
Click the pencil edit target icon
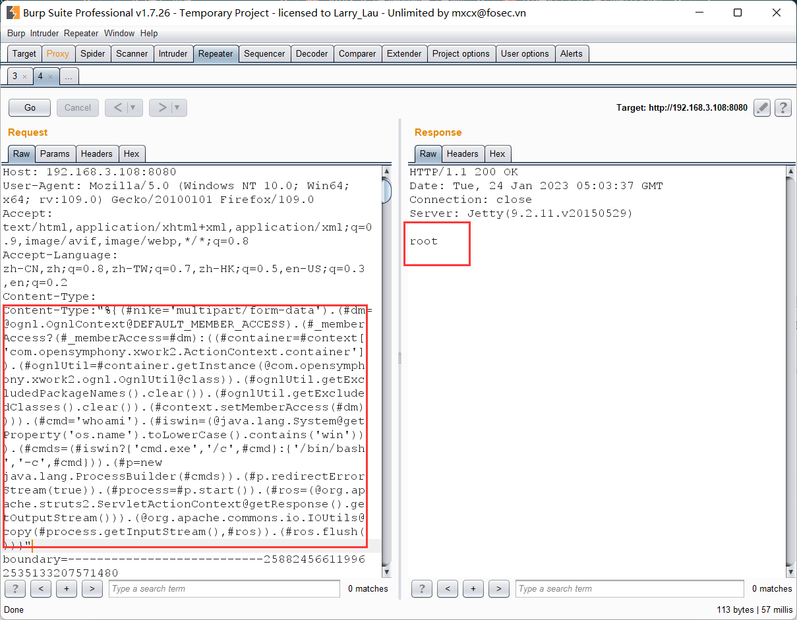coord(761,107)
